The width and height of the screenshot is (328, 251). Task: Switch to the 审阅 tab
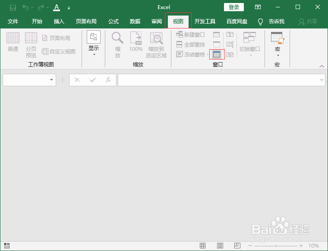tap(157, 21)
